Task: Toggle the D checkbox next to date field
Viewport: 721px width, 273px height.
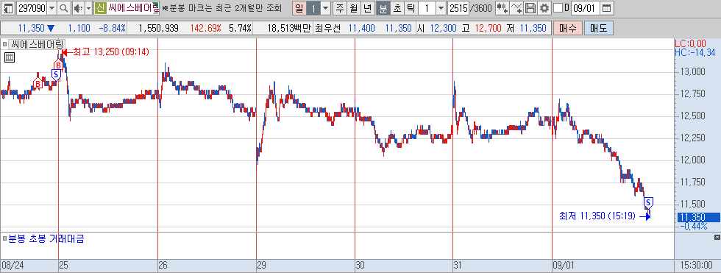Action: click(x=558, y=8)
